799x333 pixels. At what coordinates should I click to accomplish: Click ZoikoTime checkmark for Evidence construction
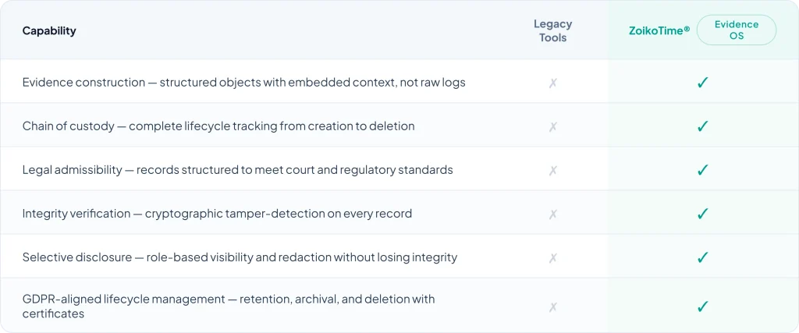[702, 82]
